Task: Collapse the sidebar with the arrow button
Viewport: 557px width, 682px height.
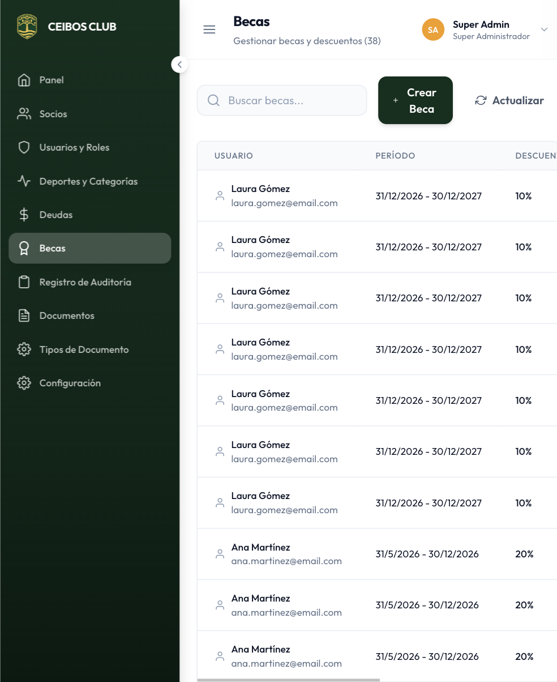Action: (179, 65)
